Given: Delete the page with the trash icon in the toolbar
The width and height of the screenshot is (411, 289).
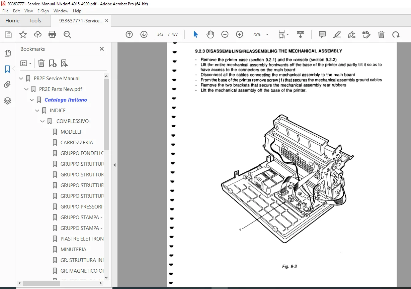Looking at the screenshot, I should [381, 34].
